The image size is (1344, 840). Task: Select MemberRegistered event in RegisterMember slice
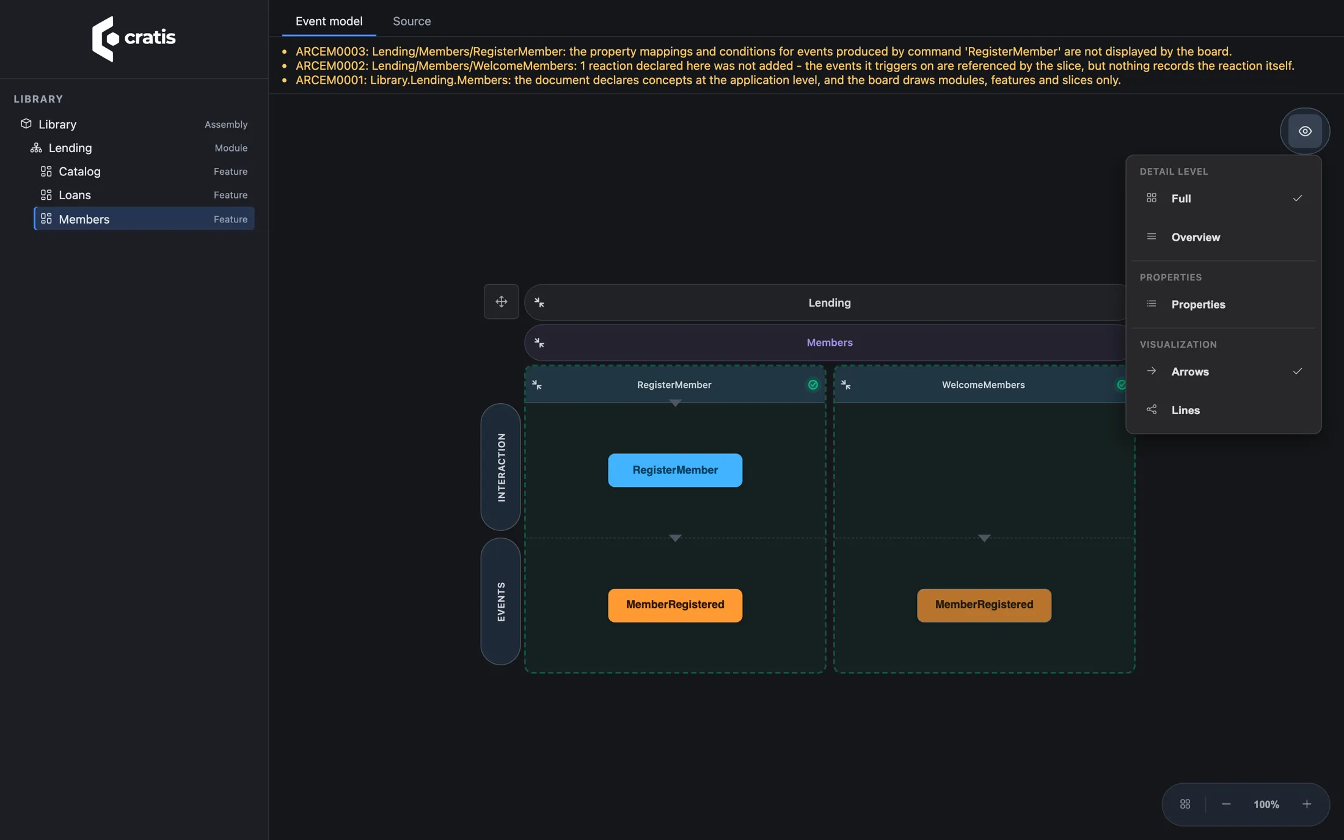[675, 605]
